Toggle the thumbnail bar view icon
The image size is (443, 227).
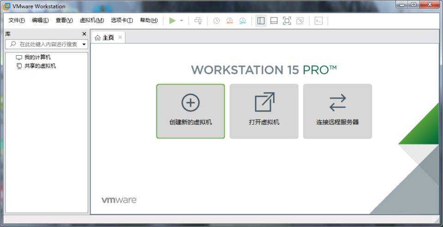(x=274, y=21)
